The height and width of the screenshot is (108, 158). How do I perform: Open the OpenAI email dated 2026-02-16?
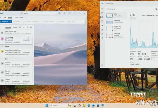[x=16, y=81]
